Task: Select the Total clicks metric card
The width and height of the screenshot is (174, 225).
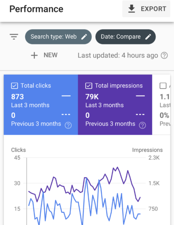Action: [41, 105]
